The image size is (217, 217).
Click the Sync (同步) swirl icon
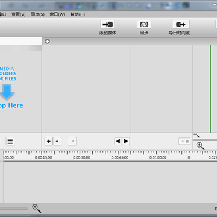point(144,25)
